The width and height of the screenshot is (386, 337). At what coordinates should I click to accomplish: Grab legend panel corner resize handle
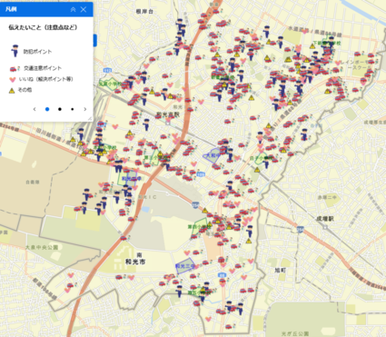(x=90, y=119)
